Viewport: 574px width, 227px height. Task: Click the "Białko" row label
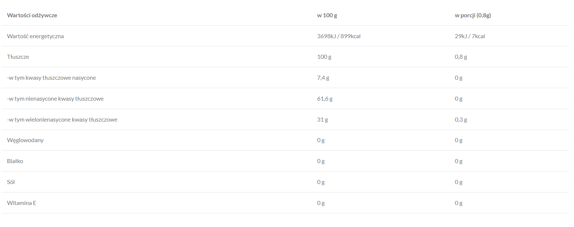pos(15,161)
